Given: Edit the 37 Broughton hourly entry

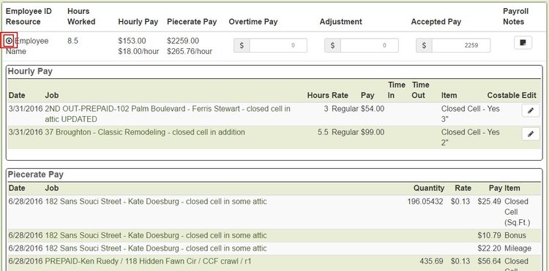Looking at the screenshot, I should pos(531,134).
